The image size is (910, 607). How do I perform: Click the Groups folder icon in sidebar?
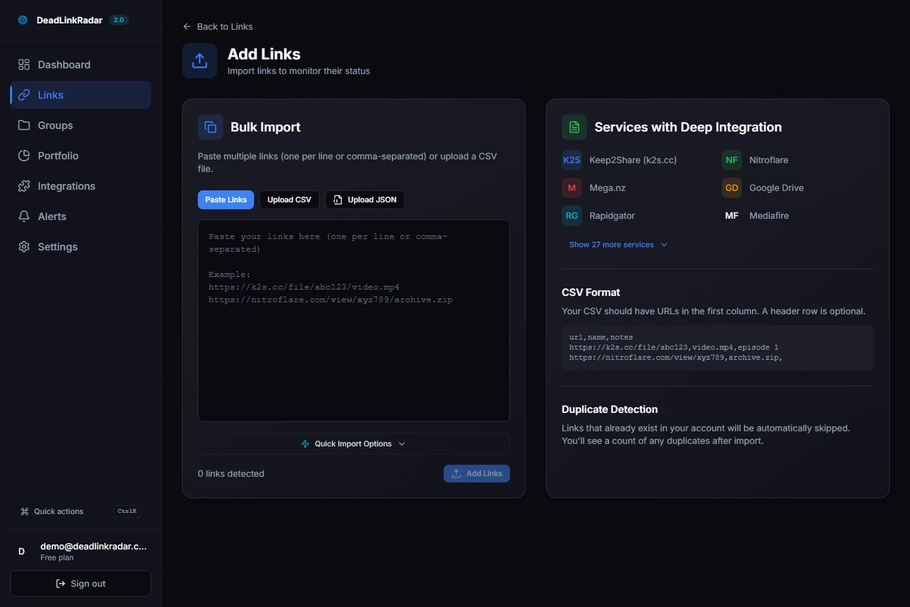[24, 125]
